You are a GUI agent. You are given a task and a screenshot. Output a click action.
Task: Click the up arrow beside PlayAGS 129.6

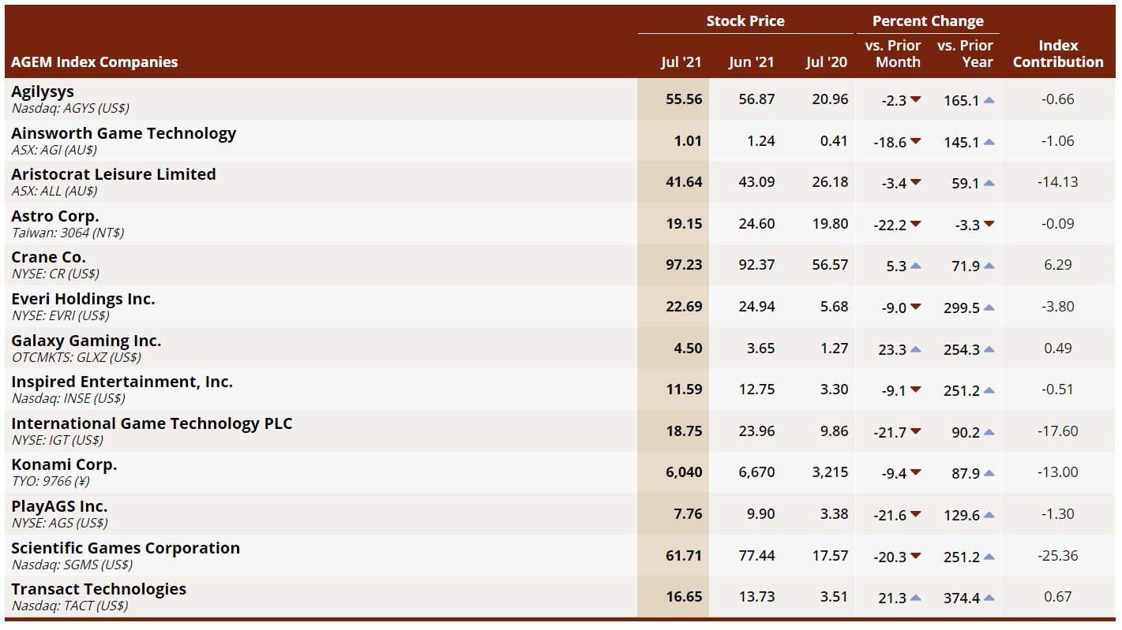(x=989, y=515)
